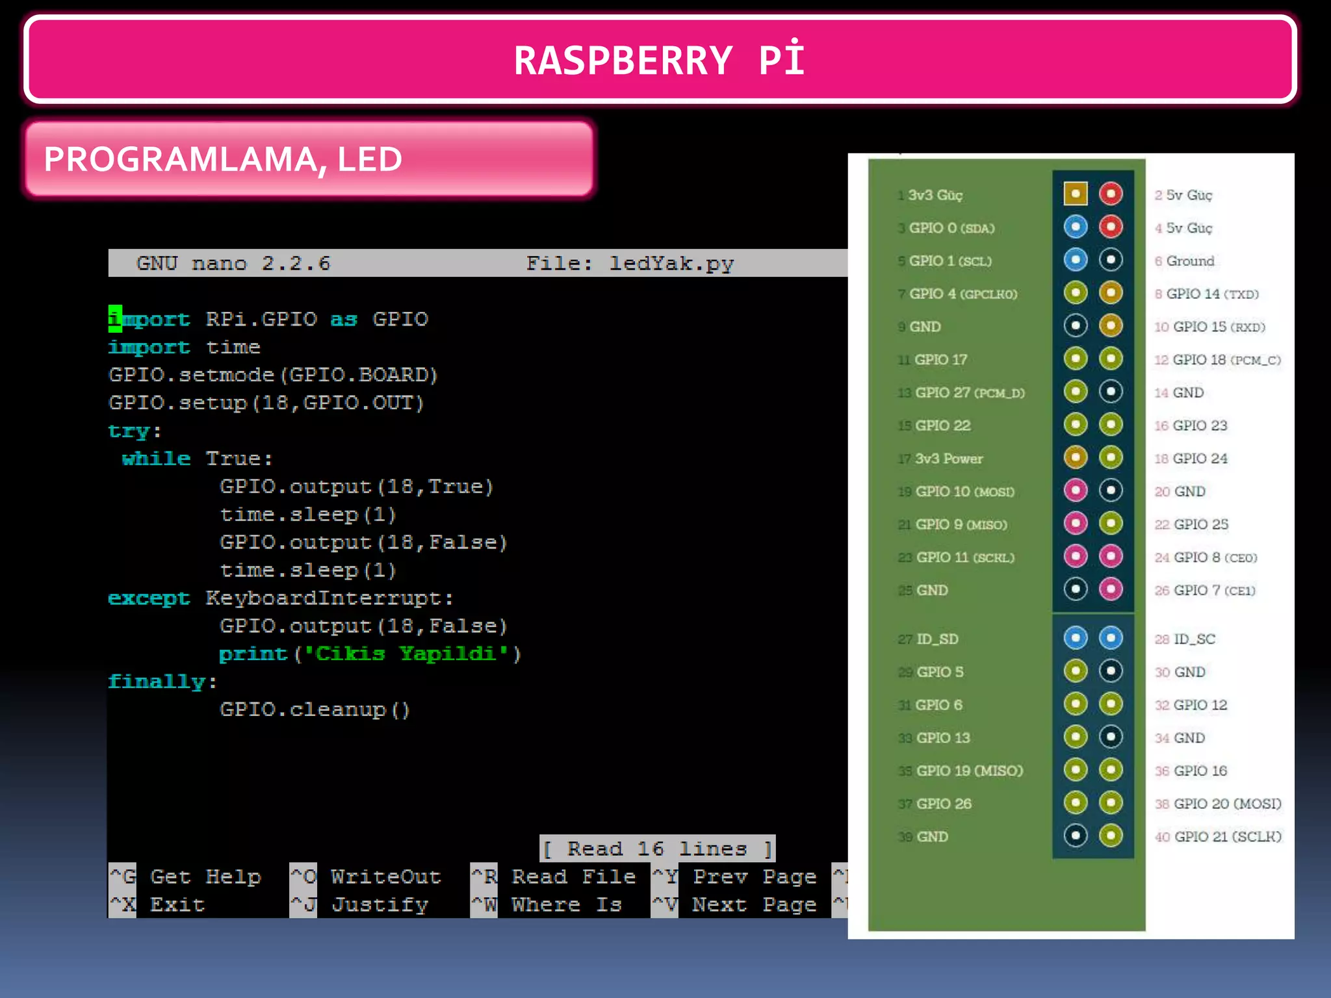Image resolution: width=1331 pixels, height=998 pixels.
Task: Click the GPIO.setup(18,GPIO.OUT) line
Action: point(266,403)
